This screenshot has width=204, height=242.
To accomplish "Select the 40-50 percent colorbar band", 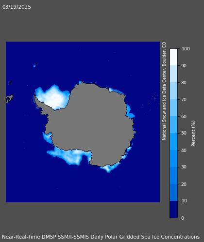I will 173,141.
